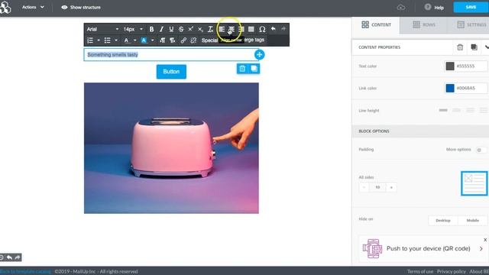The width and height of the screenshot is (489, 275).
Task: Insert a link on selected text
Action: pyautogui.click(x=183, y=40)
